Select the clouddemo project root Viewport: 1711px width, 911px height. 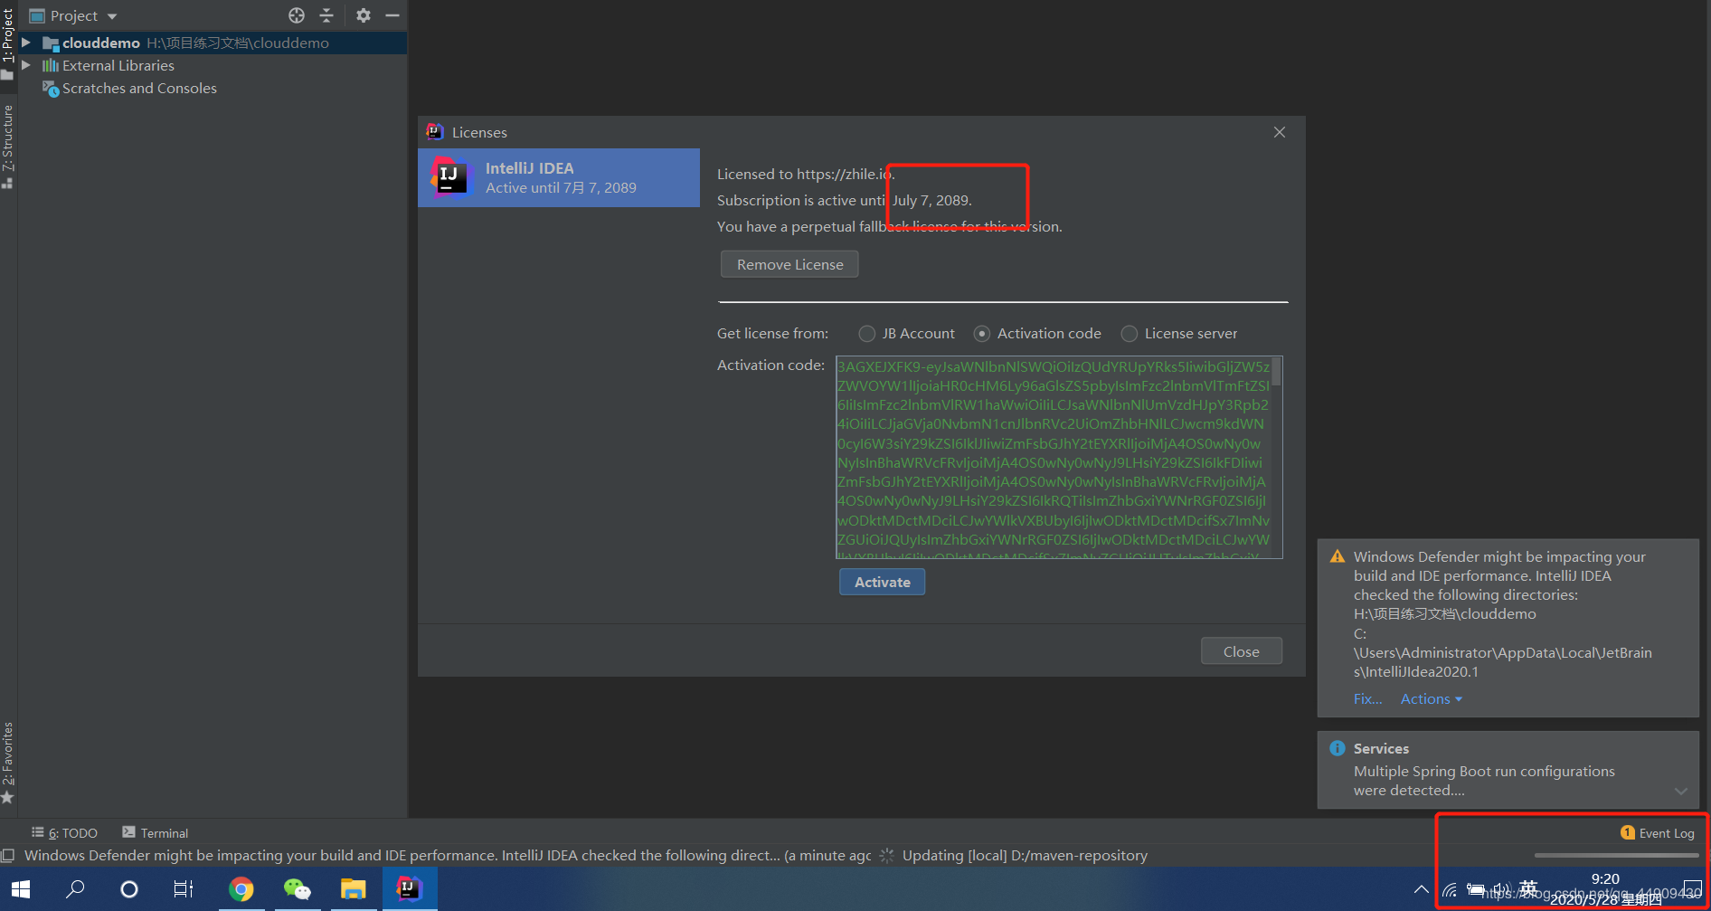pyautogui.click(x=213, y=43)
